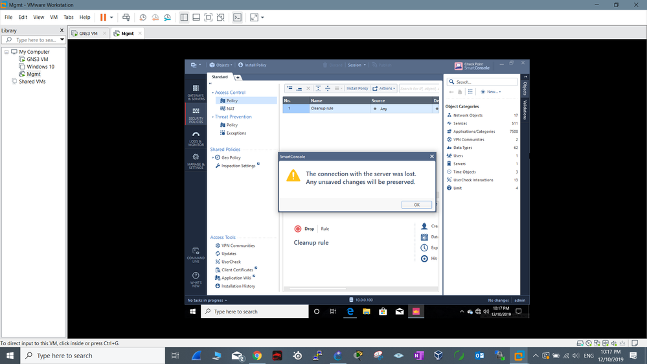Open Threat Prevention Exceptions

pos(236,133)
